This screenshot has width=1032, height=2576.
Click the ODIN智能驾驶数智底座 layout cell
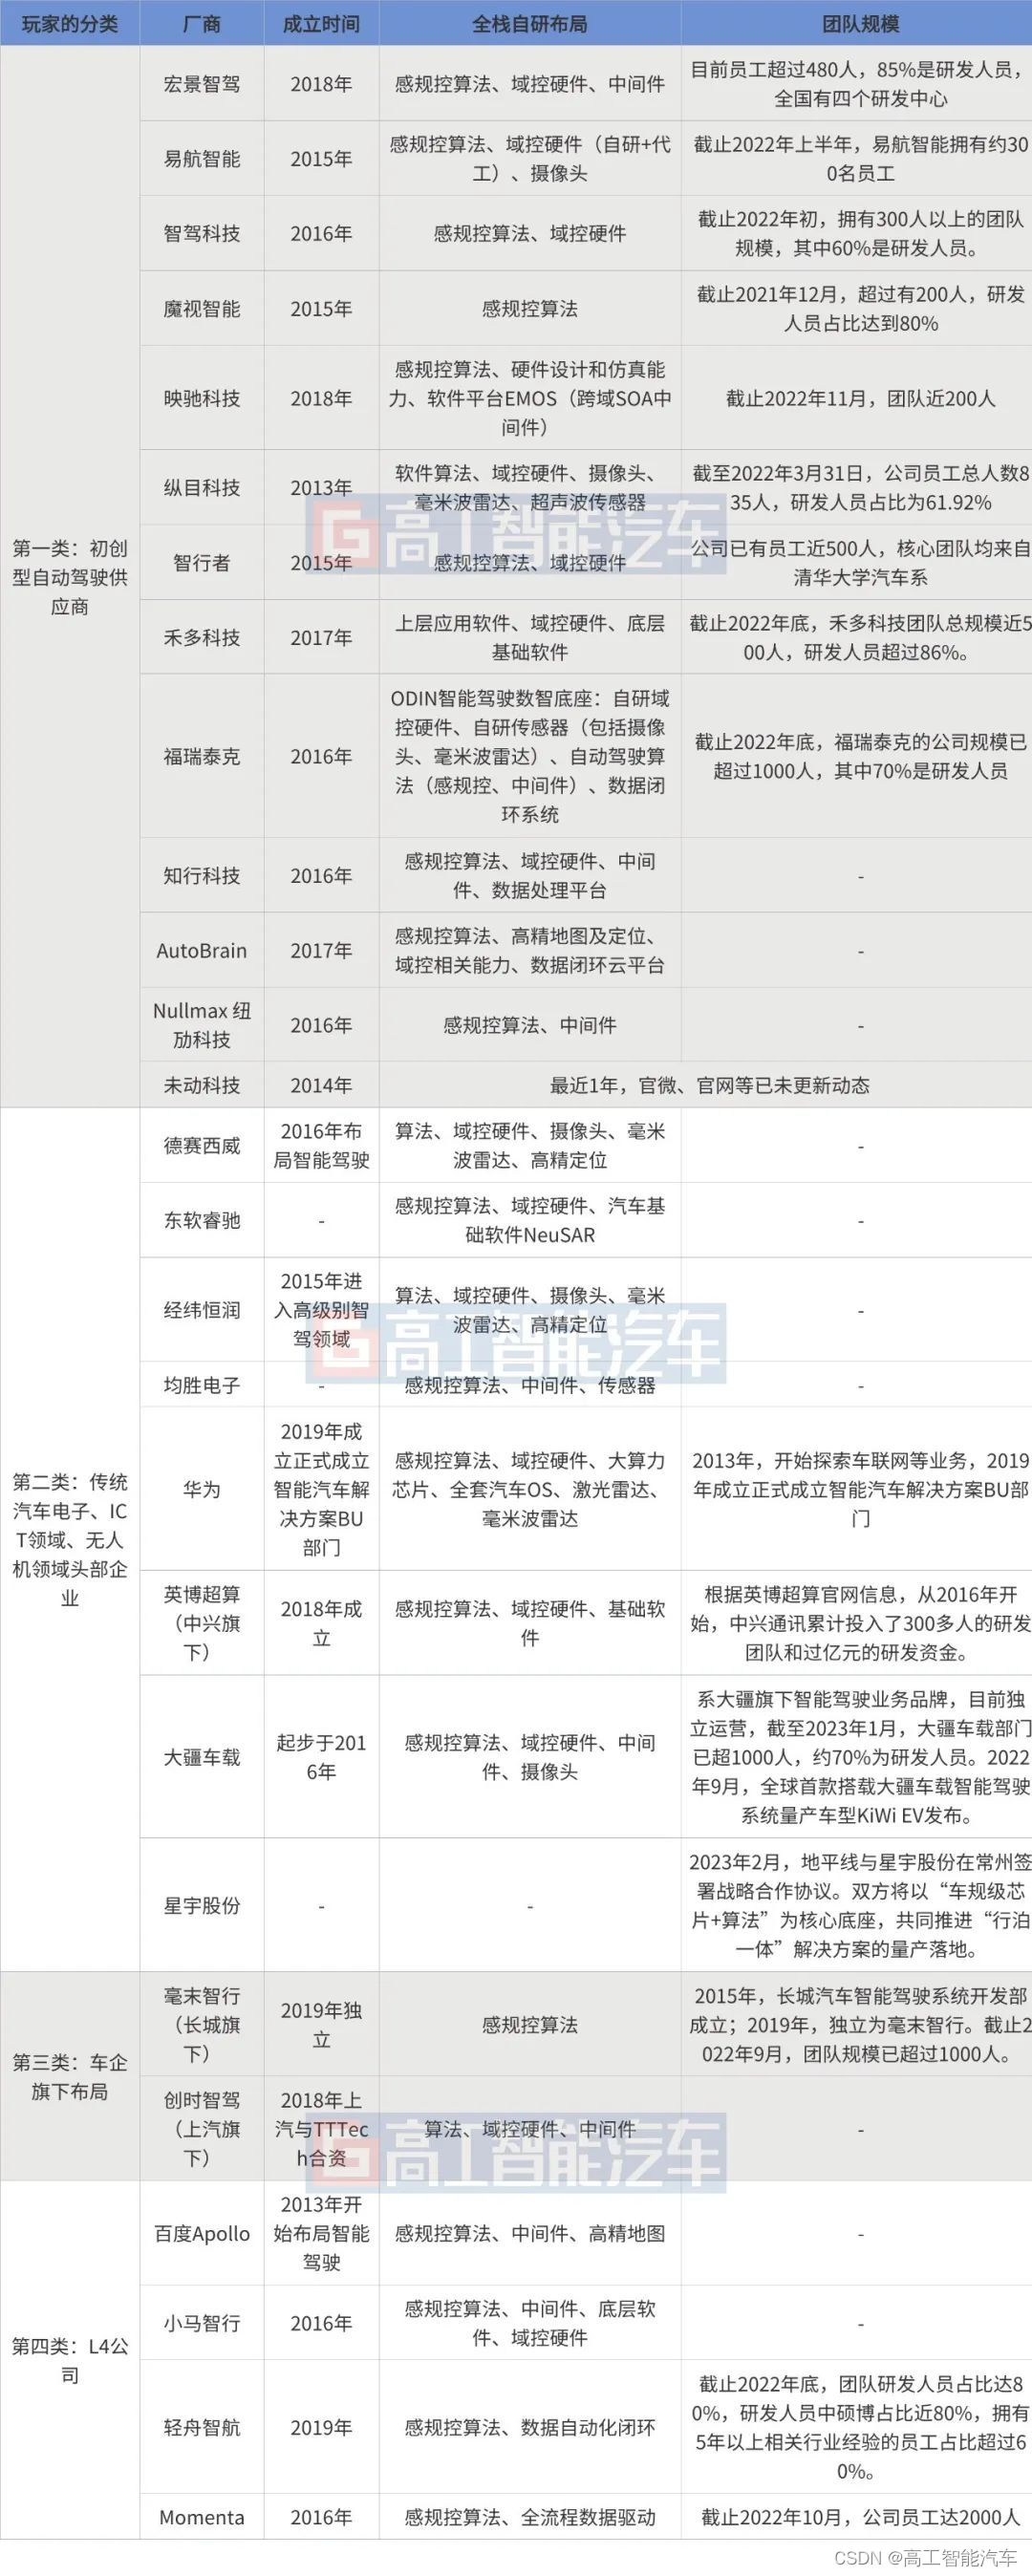[530, 757]
